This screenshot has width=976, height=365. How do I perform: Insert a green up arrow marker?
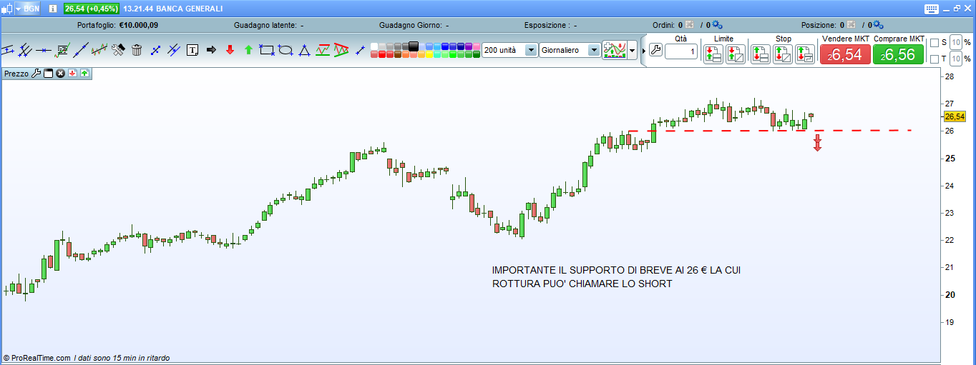coord(248,50)
